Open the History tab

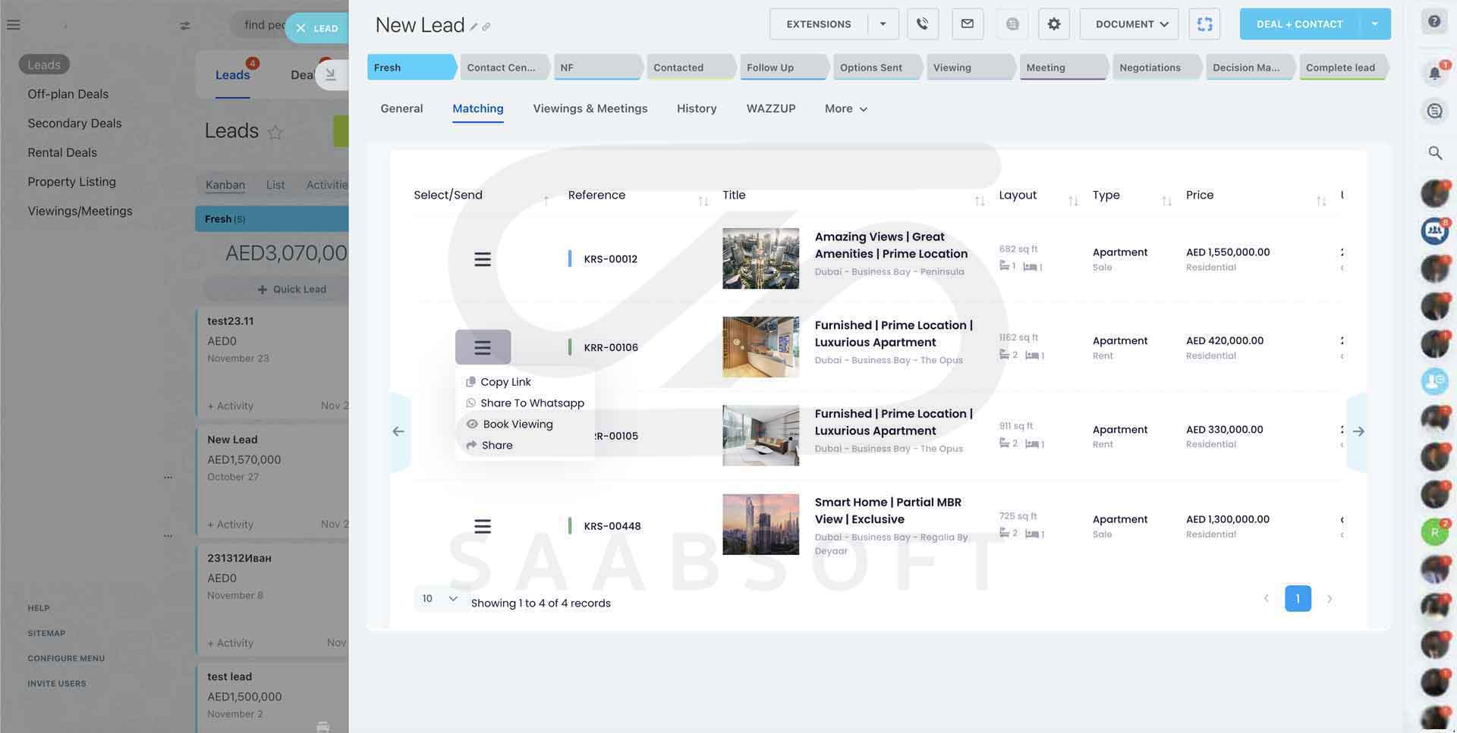(697, 109)
